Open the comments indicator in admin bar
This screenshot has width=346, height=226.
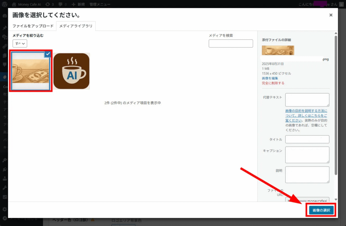(63, 4)
